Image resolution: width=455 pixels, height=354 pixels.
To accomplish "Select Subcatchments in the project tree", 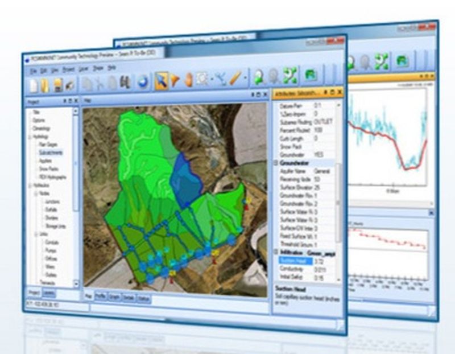I will 51,153.
